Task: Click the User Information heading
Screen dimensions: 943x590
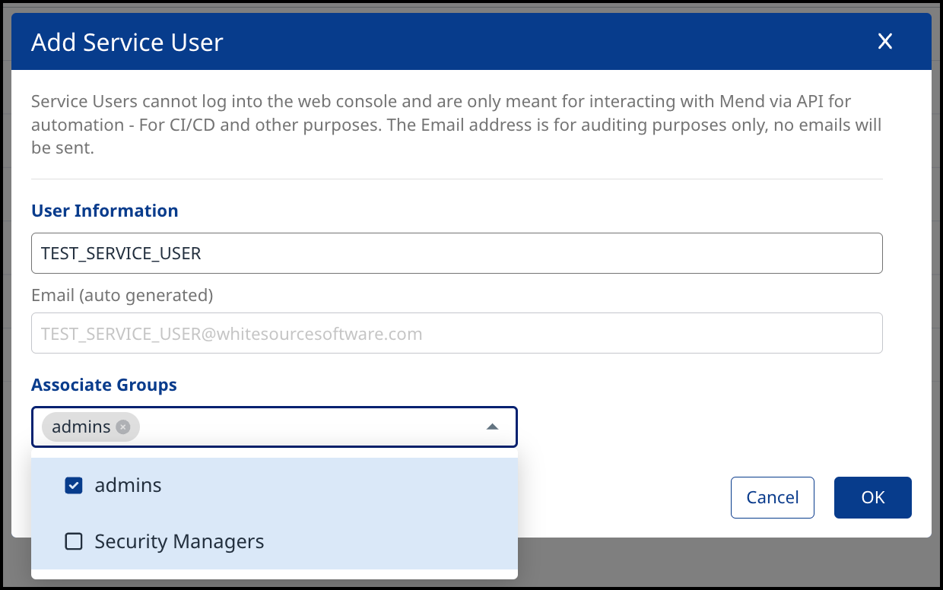Action: coord(105,211)
